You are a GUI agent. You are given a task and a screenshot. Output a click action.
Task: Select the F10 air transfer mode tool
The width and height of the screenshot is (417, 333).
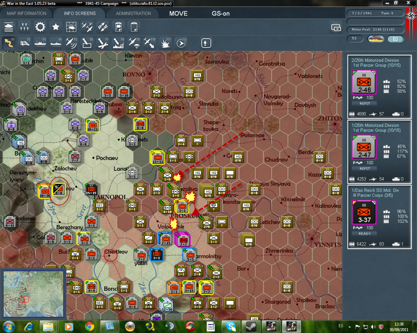pos(149,43)
